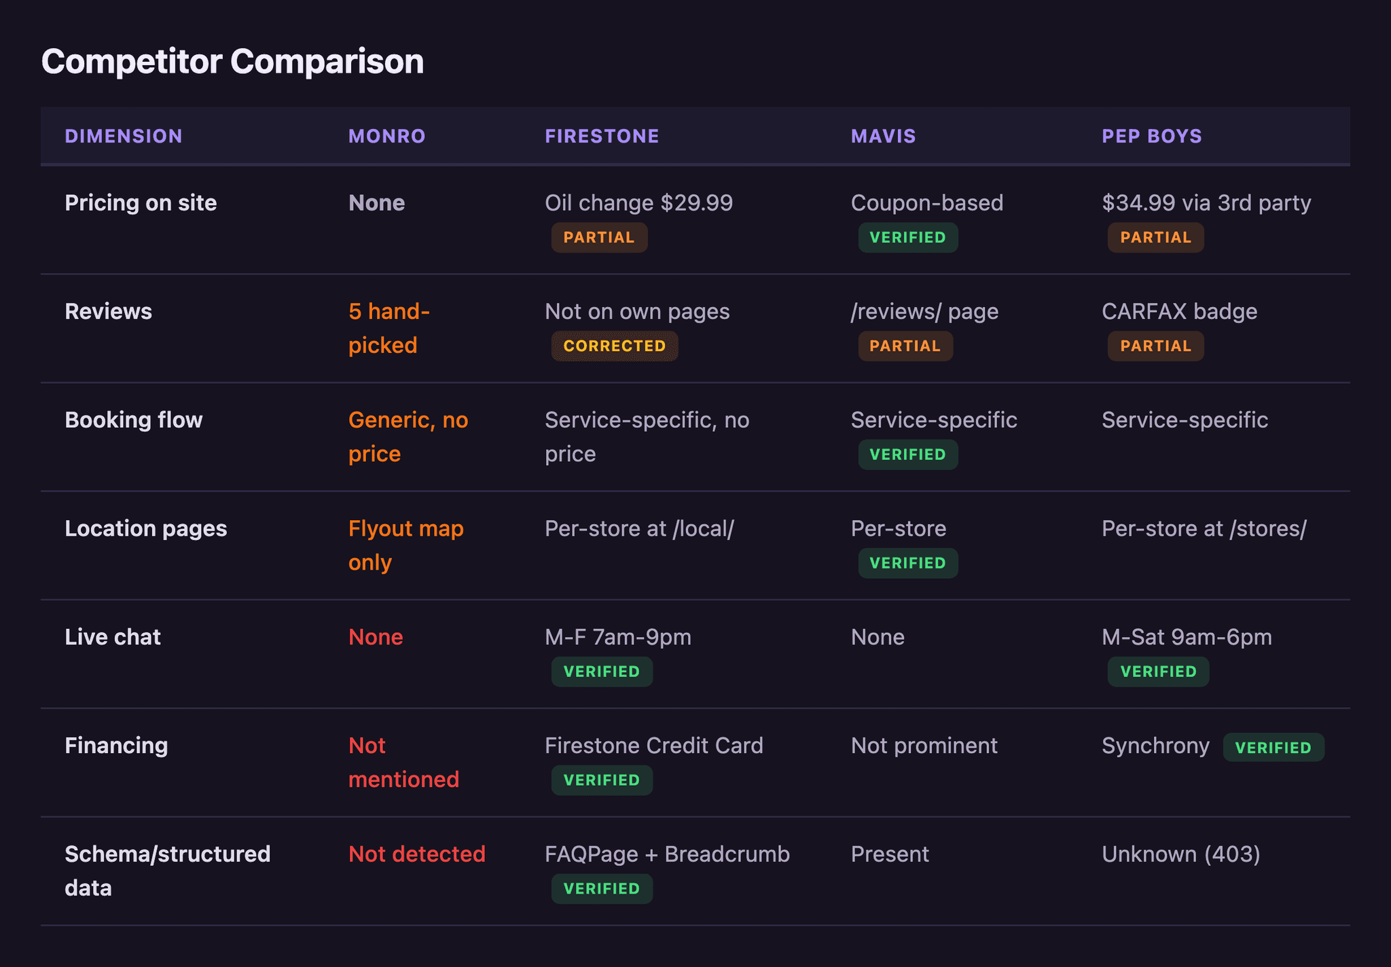Click the VERIFIED badge under Firestone Credit Card

[602, 780]
